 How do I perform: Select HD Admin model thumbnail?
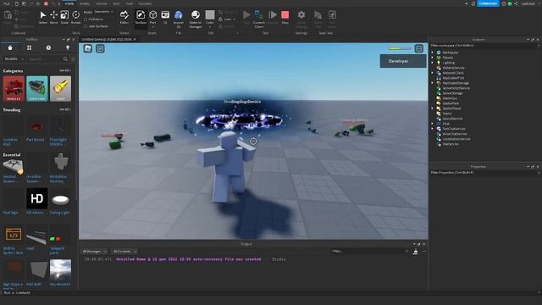37,198
